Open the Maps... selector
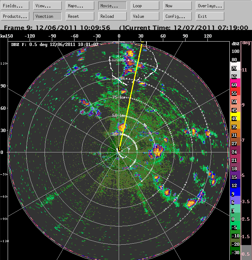 click(x=80, y=6)
